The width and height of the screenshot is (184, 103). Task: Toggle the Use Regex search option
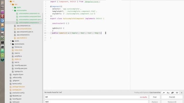[164, 93]
